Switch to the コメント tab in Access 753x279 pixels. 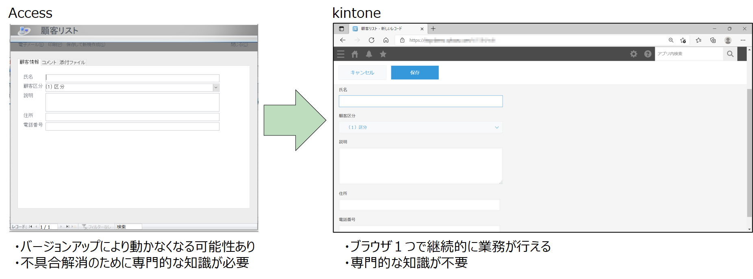[x=49, y=62]
